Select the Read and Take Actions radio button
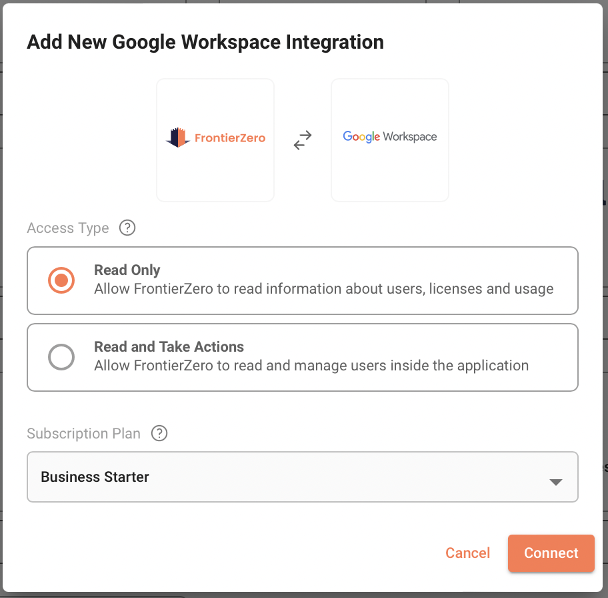The width and height of the screenshot is (608, 598). (x=61, y=357)
